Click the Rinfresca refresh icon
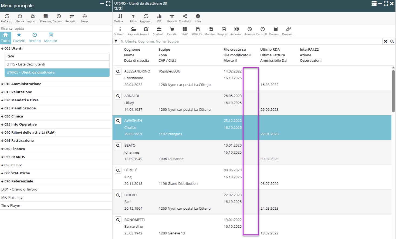The width and height of the screenshot is (396, 239). pos(7,16)
